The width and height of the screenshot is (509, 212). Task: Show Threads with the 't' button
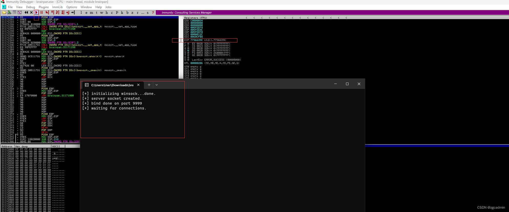click(96, 13)
